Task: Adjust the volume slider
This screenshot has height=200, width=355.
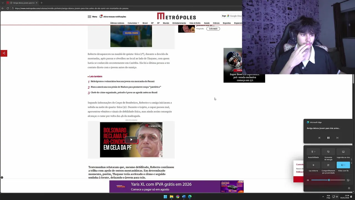Action: click(328, 180)
